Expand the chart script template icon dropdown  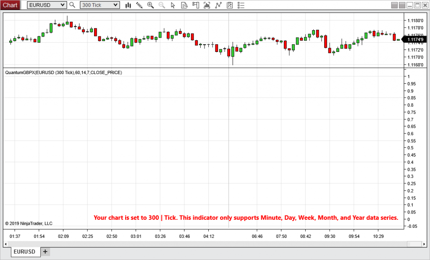point(229,5)
